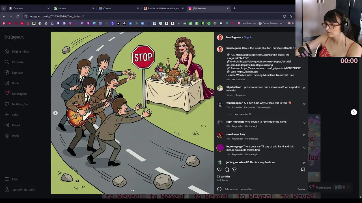Open Página inicial in Instagram sidebar

[17, 52]
